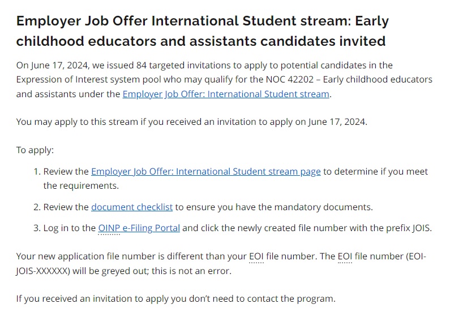Click 'the requirements.' text in step 1
The image size is (450, 317).
(81, 186)
